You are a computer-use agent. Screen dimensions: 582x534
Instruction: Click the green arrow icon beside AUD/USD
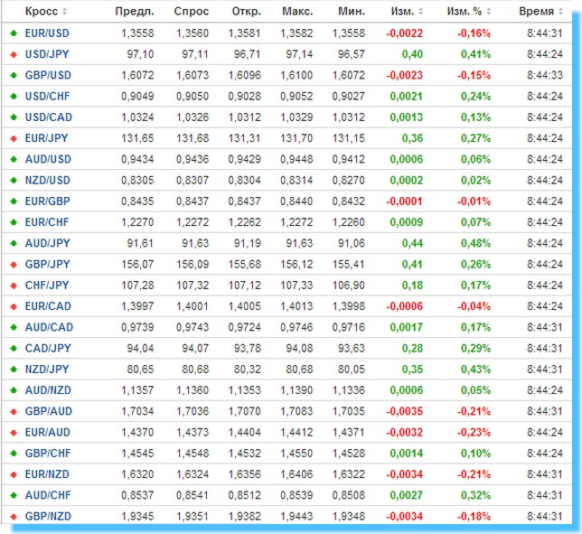[x=14, y=159]
